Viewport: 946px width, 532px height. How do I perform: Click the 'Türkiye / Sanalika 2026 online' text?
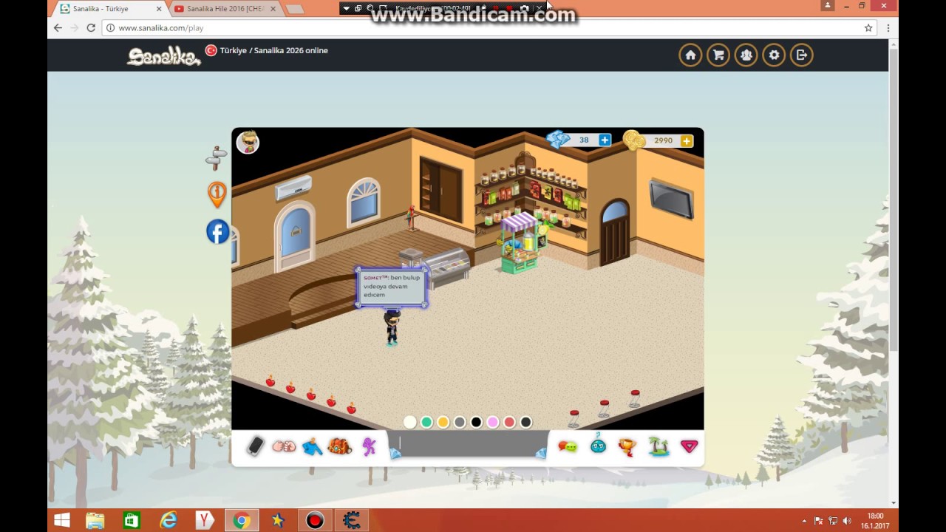click(x=273, y=50)
